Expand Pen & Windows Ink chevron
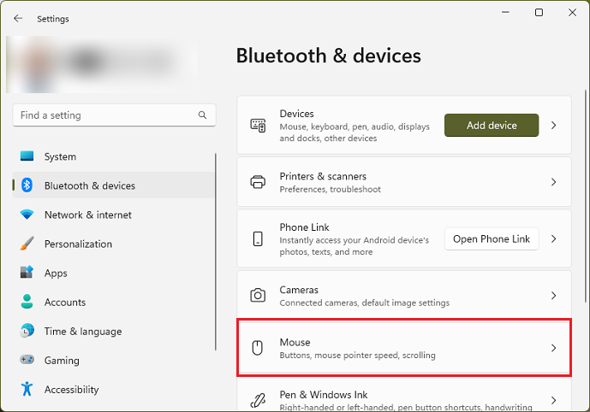Image resolution: width=590 pixels, height=412 pixels. coord(553,400)
